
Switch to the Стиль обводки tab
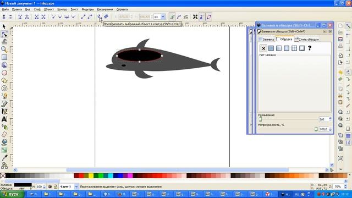[307, 39]
